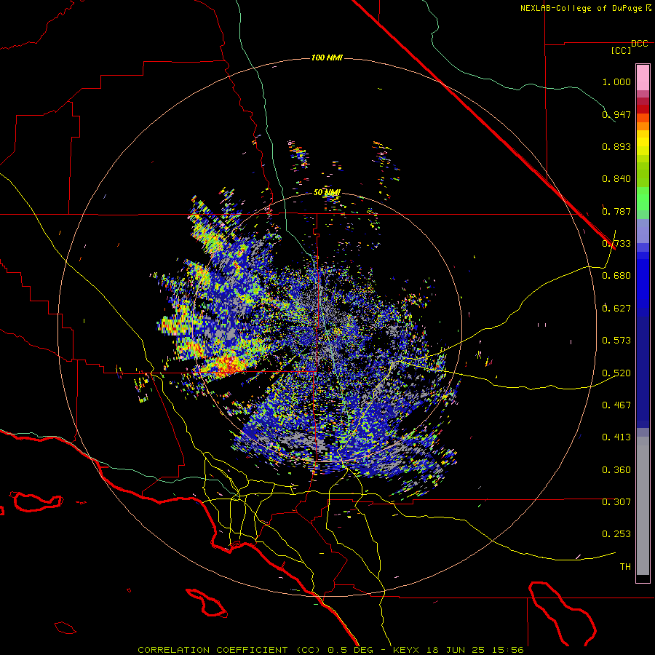Click the 0.733 scale value
The image size is (655, 655).
pos(616,244)
